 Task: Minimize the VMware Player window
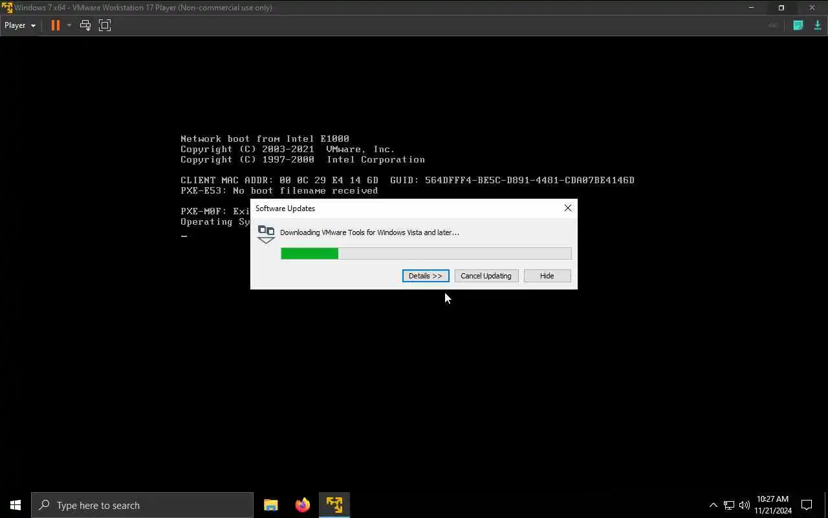[x=751, y=8]
